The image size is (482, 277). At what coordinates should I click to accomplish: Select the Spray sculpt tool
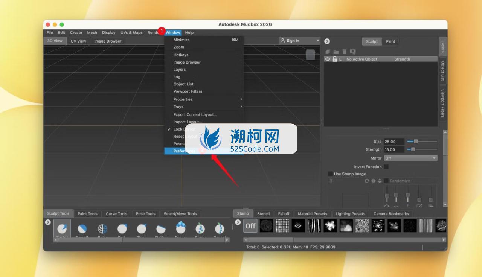click(200, 229)
